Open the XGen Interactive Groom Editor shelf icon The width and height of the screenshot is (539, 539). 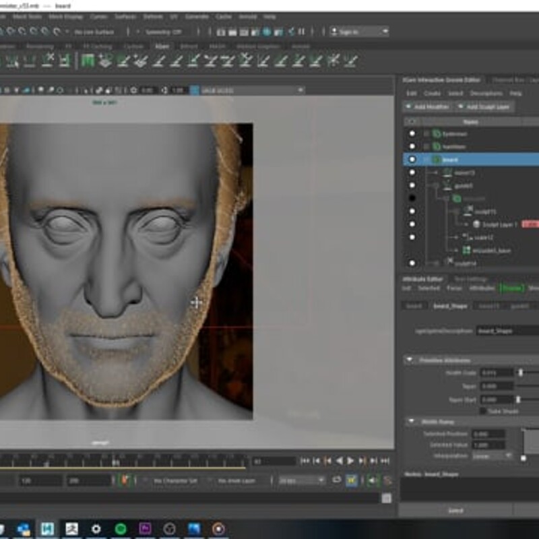coord(88,61)
